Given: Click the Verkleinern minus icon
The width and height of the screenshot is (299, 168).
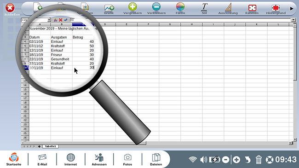Looking at the screenshot, I should [156, 7].
